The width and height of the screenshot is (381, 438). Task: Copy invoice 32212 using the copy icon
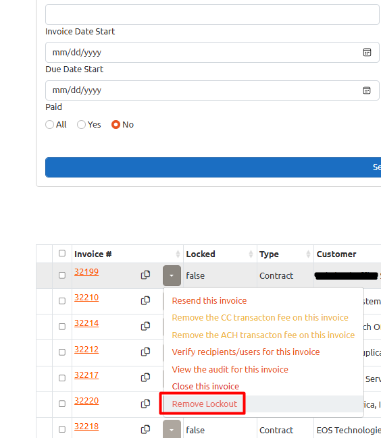[145, 352]
